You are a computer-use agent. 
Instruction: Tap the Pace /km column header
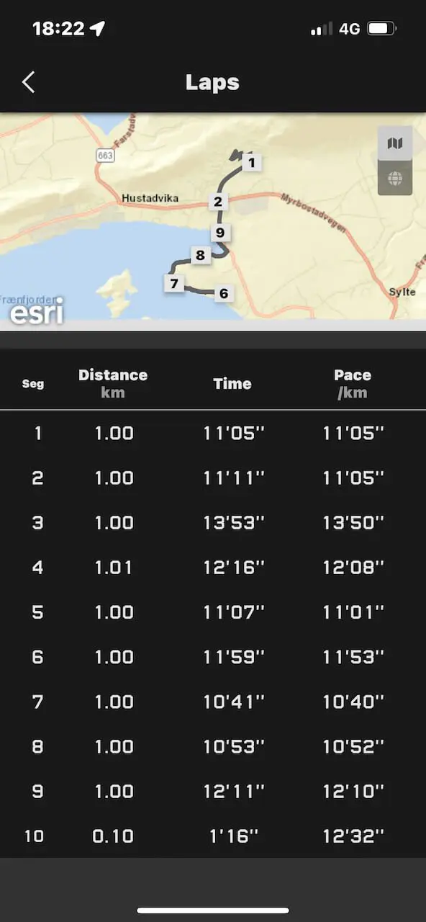[x=353, y=383]
